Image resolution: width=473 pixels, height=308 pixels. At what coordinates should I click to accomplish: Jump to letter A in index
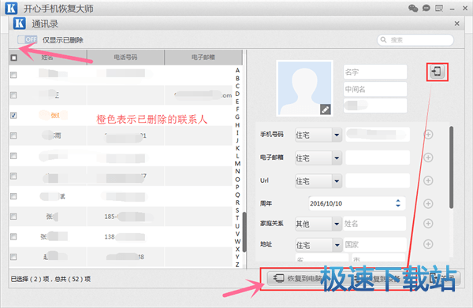[237, 70]
